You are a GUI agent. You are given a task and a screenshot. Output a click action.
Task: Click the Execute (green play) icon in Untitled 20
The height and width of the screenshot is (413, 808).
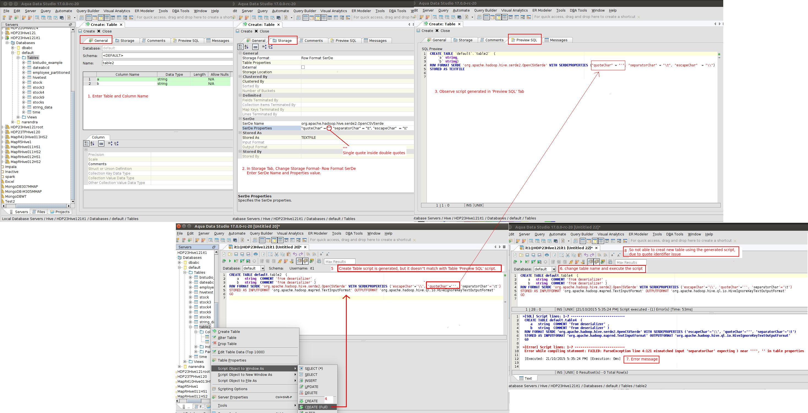(x=230, y=261)
